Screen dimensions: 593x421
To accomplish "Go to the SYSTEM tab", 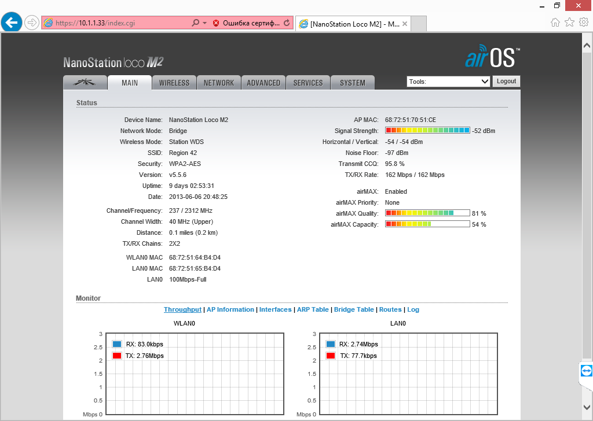I will coord(353,83).
